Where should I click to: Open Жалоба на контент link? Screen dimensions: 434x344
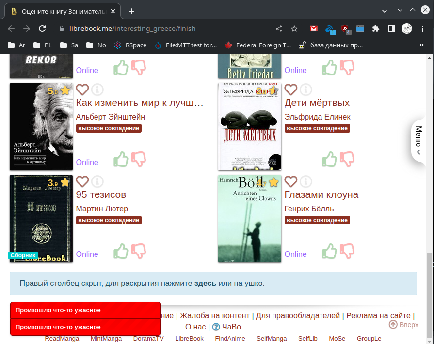click(215, 315)
